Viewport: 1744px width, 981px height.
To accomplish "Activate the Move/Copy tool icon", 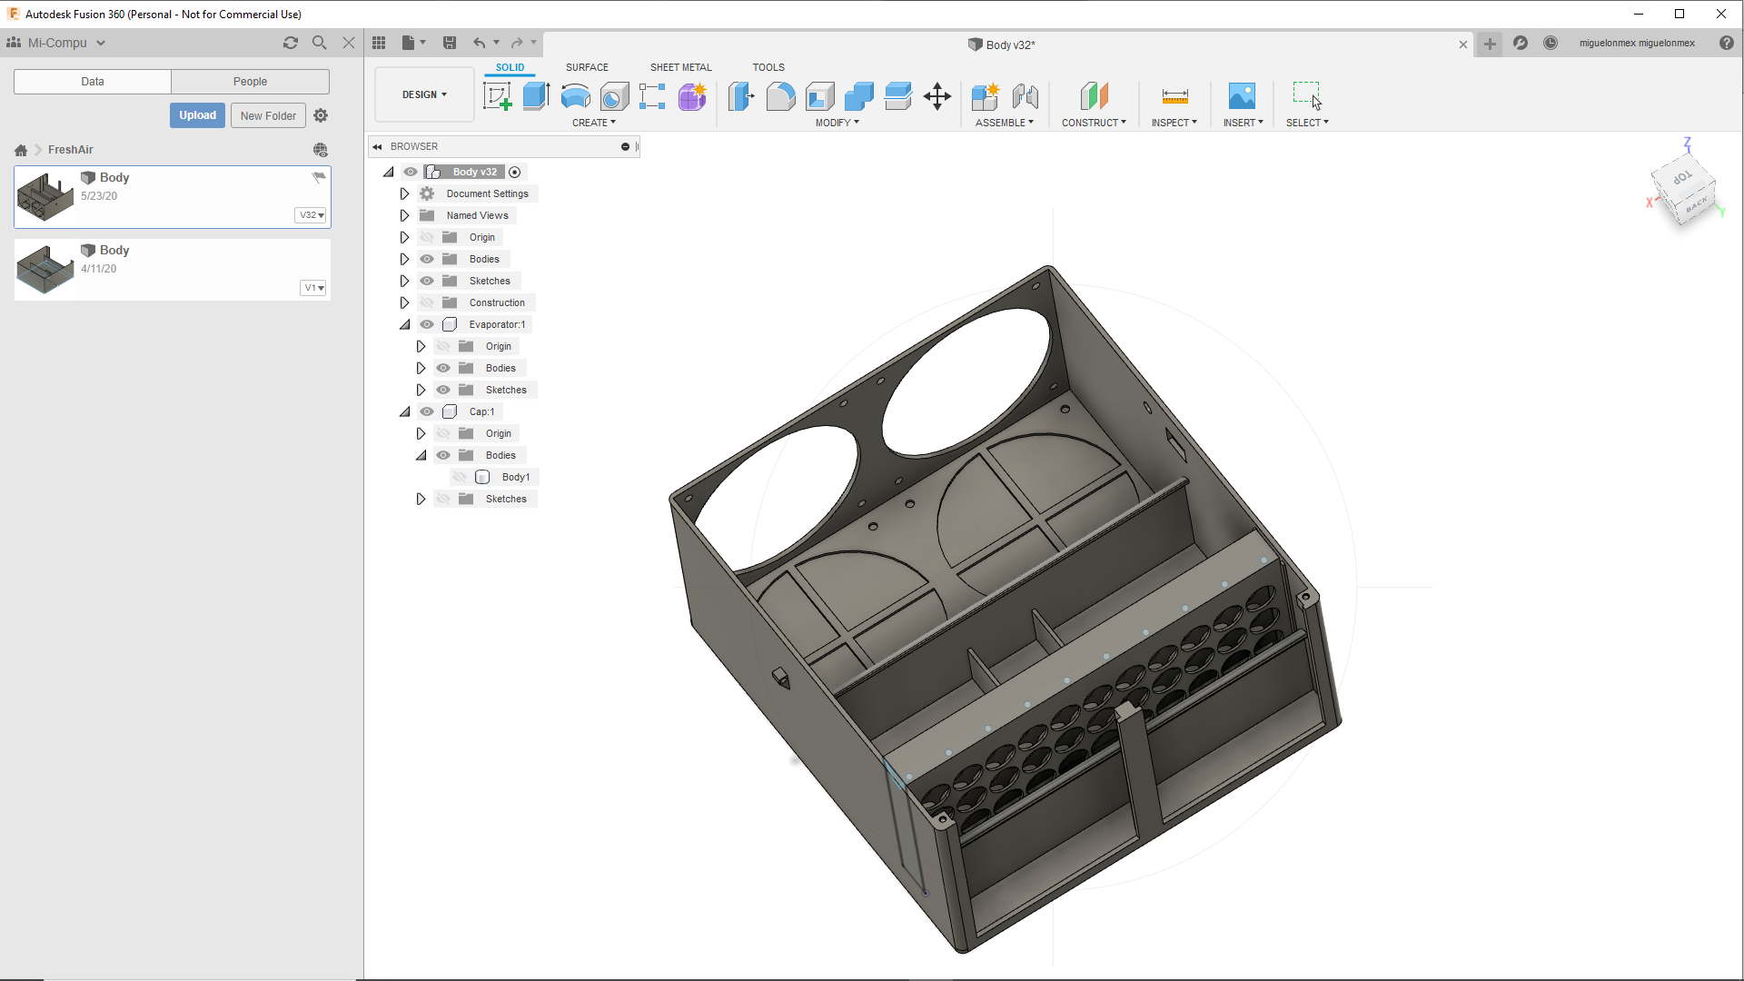I will point(936,96).
